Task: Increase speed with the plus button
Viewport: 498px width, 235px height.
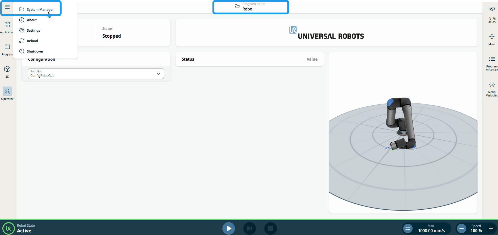Action: (x=491, y=229)
